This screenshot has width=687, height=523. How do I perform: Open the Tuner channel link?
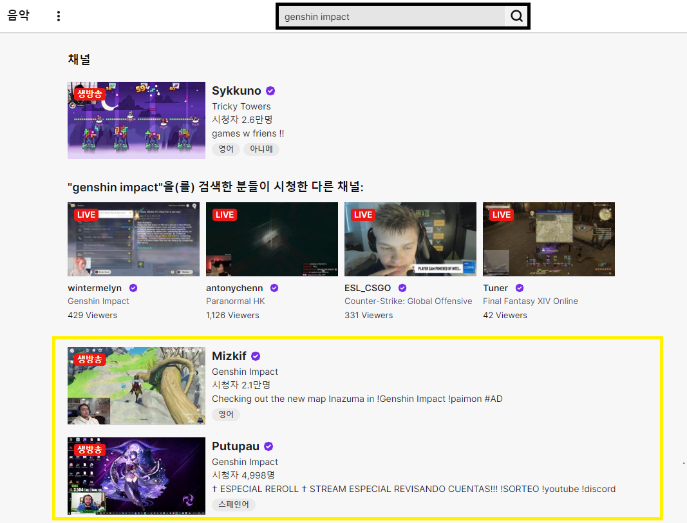click(496, 288)
